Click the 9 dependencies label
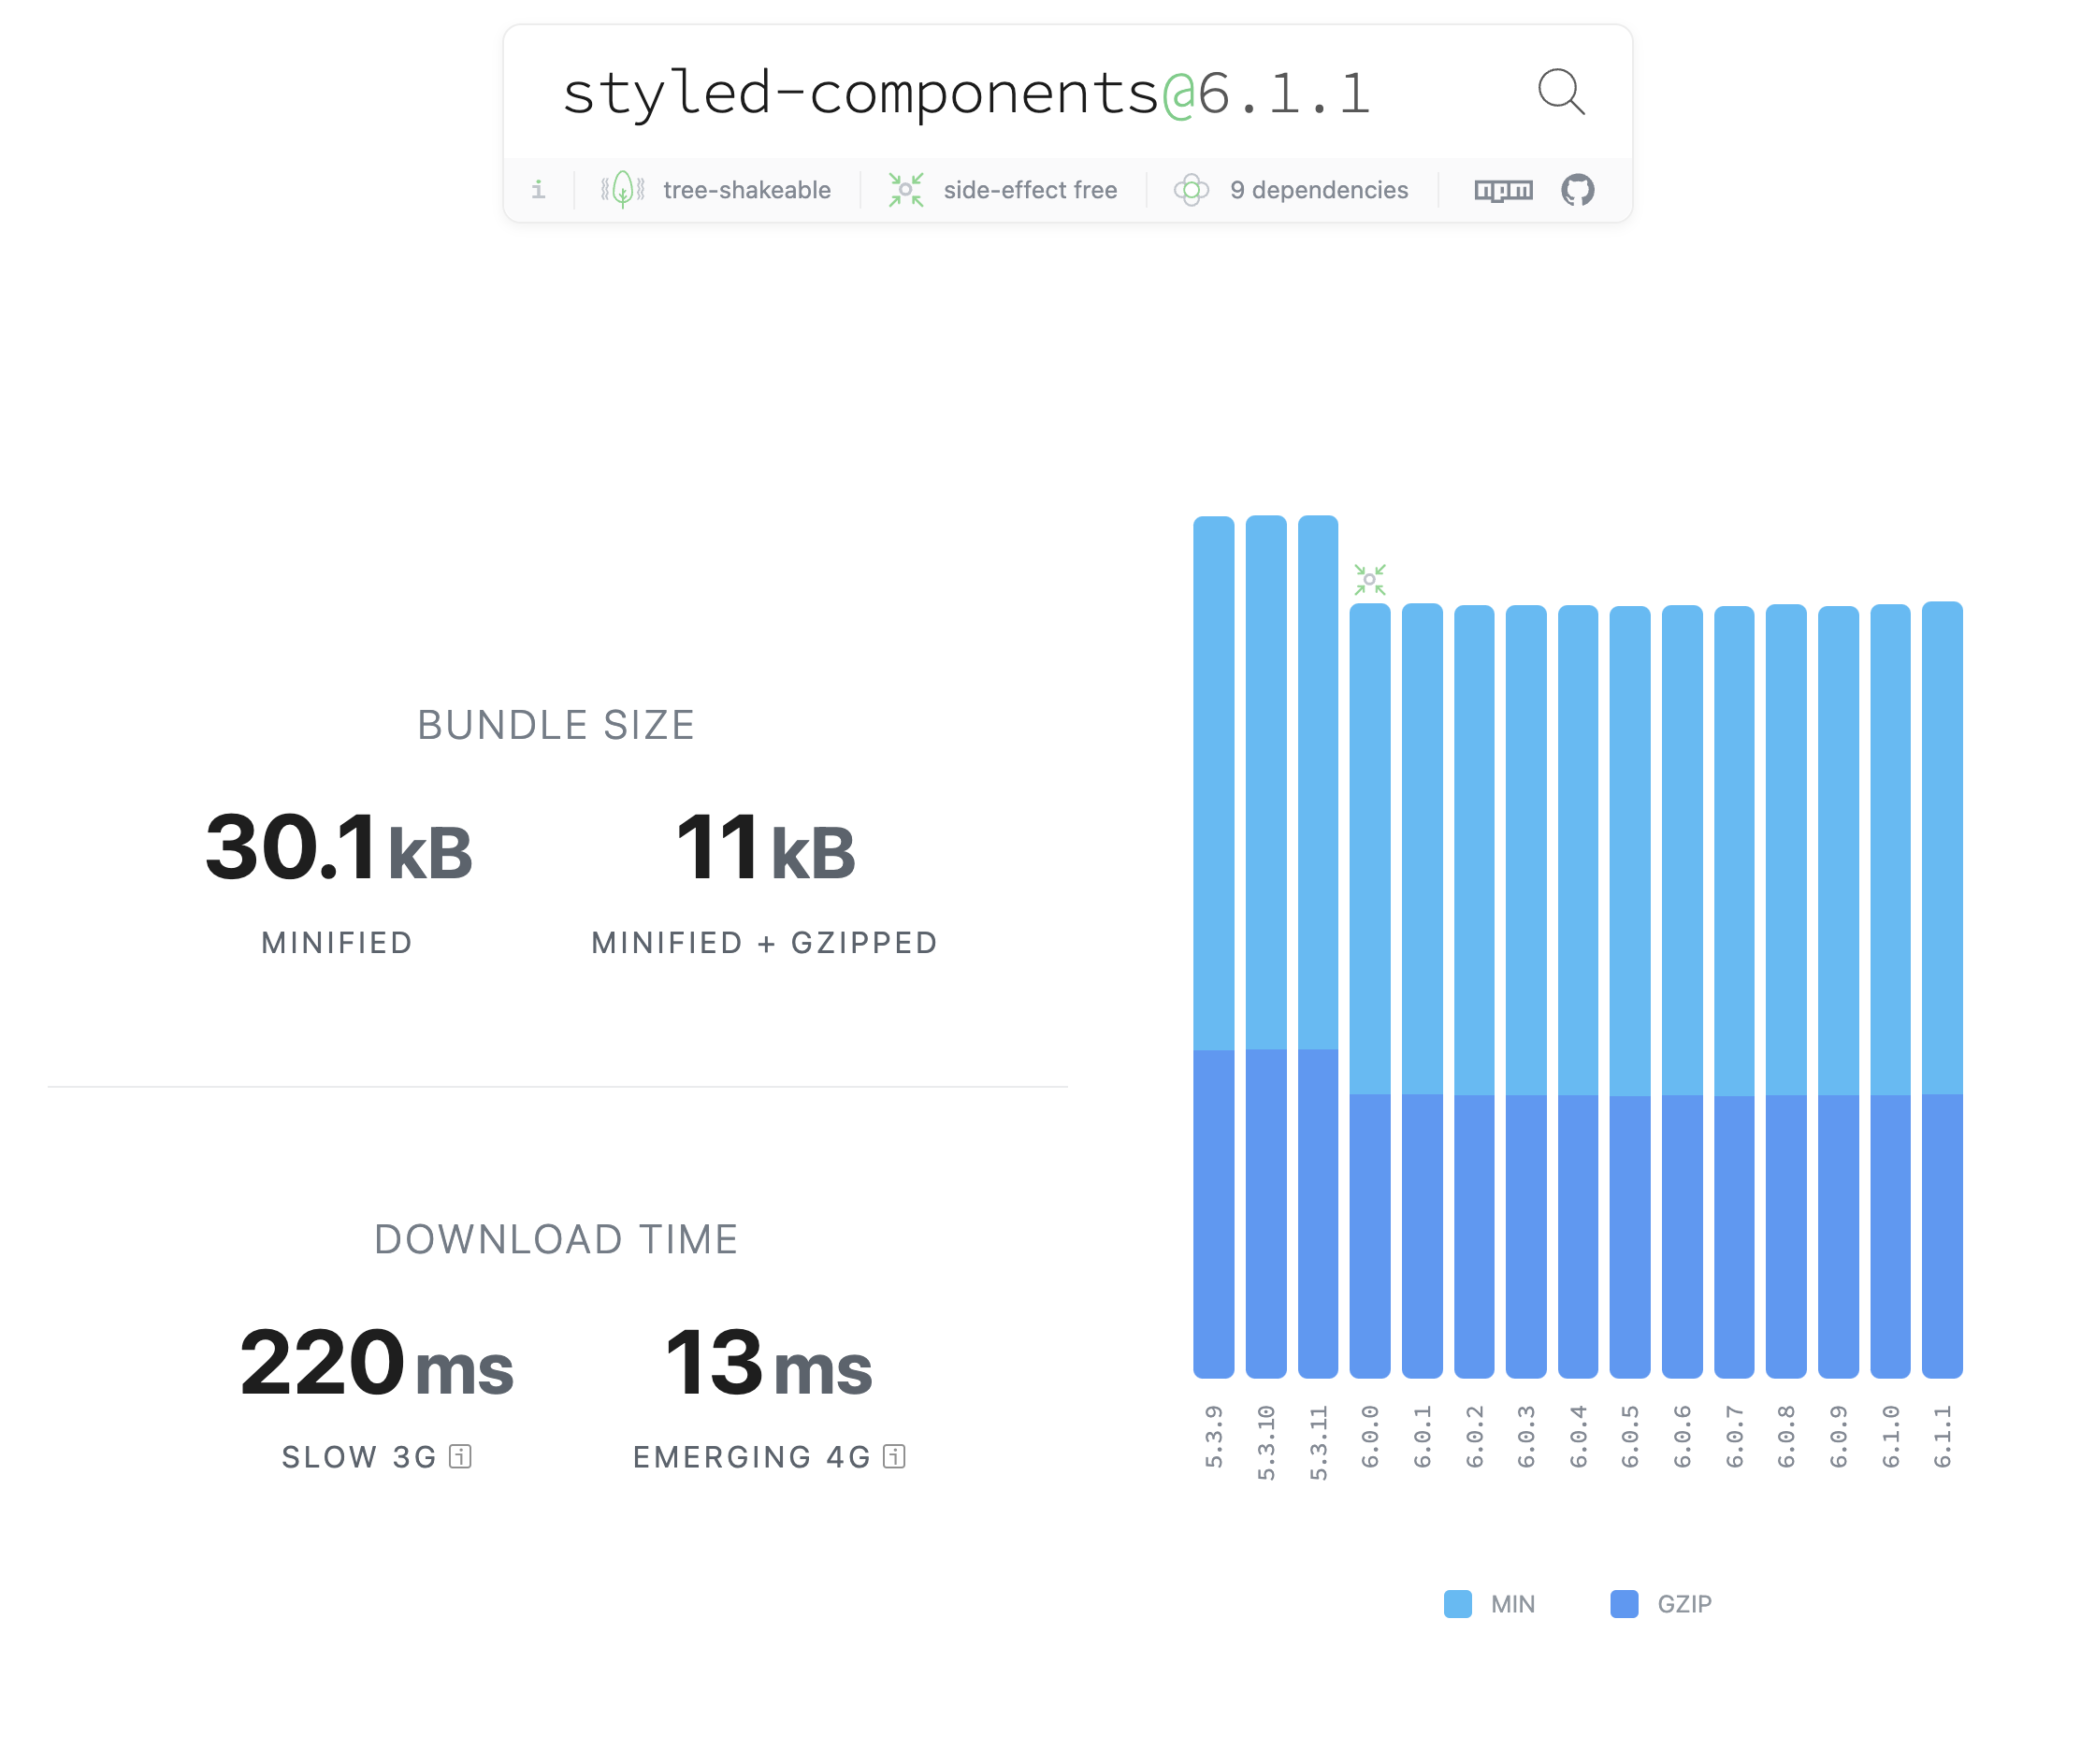 [x=1318, y=190]
